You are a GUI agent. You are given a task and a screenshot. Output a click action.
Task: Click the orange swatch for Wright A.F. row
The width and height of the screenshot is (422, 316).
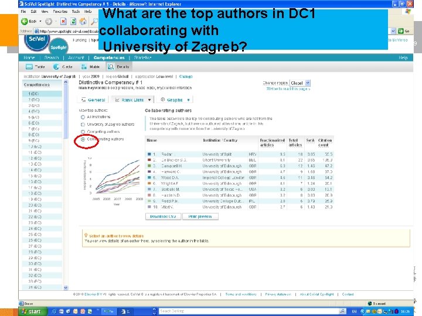click(149, 183)
